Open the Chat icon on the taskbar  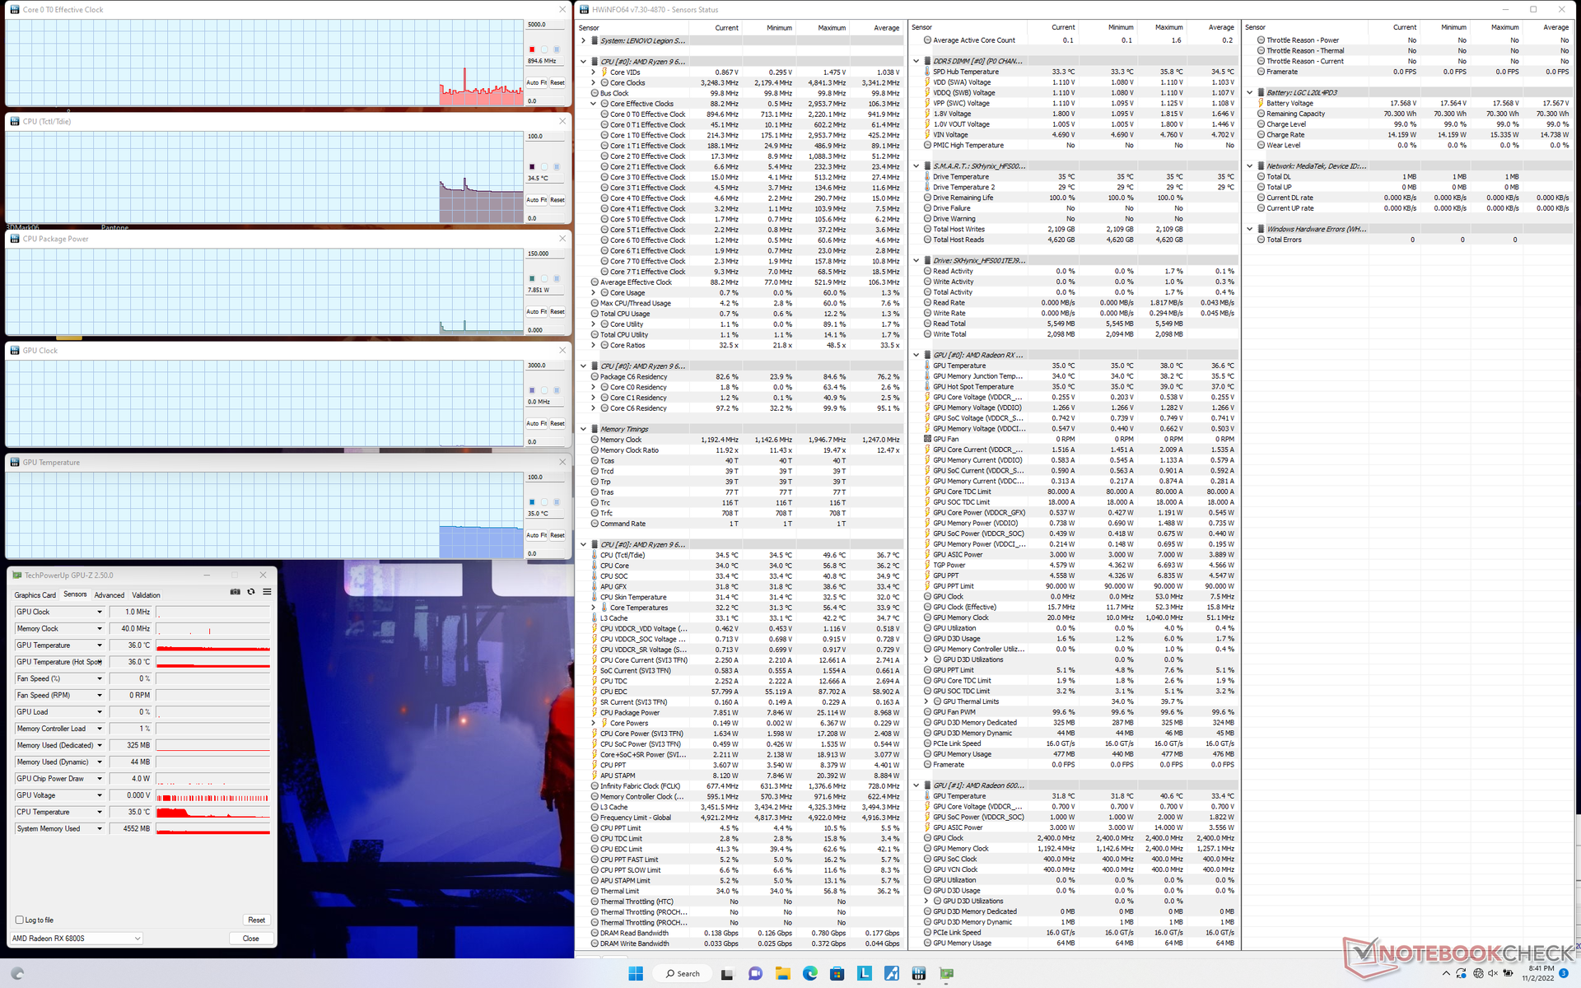point(755,973)
